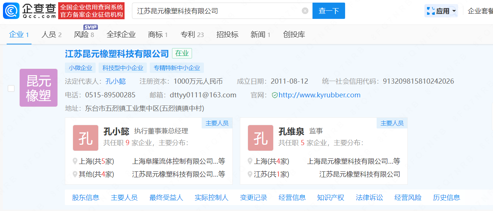493x211 pixels.
Task: Open the 招投标 tab
Action: point(227,34)
